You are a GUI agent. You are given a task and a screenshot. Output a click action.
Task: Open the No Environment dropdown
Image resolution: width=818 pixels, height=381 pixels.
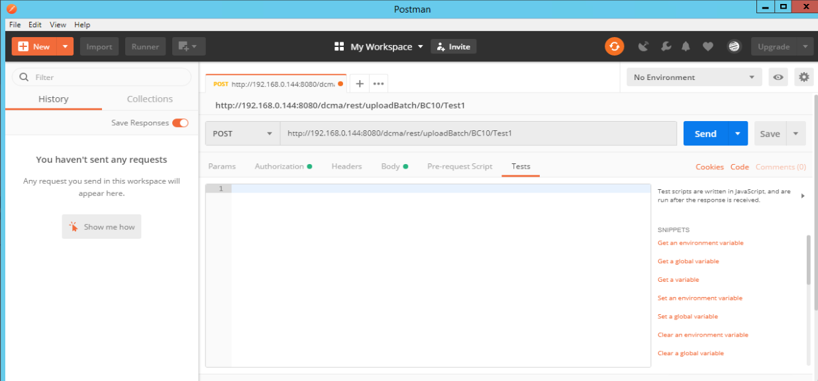(x=693, y=77)
